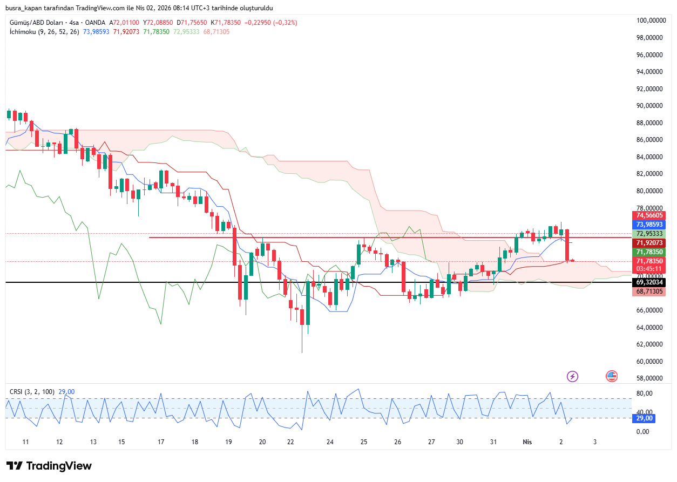Click the 4sa interval in chart title

point(72,23)
